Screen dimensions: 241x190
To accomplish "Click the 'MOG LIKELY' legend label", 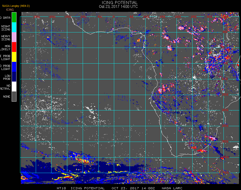I will (5, 48).
